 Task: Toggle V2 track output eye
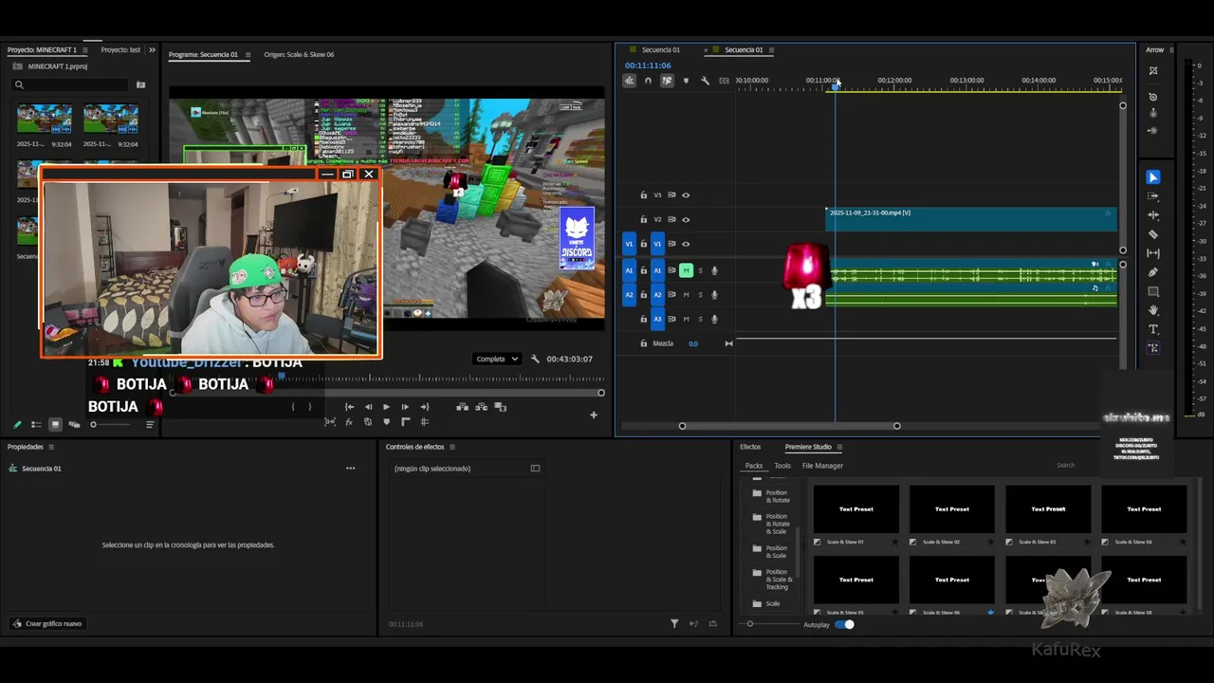pyautogui.click(x=686, y=220)
